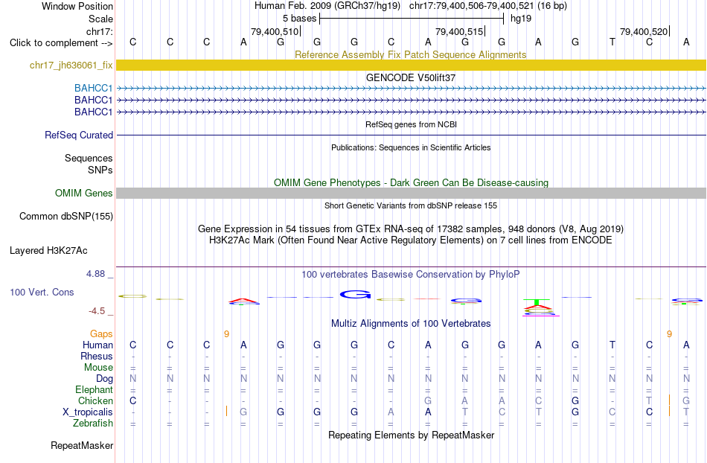Click the C base in Chicken alignment row

click(x=132, y=400)
